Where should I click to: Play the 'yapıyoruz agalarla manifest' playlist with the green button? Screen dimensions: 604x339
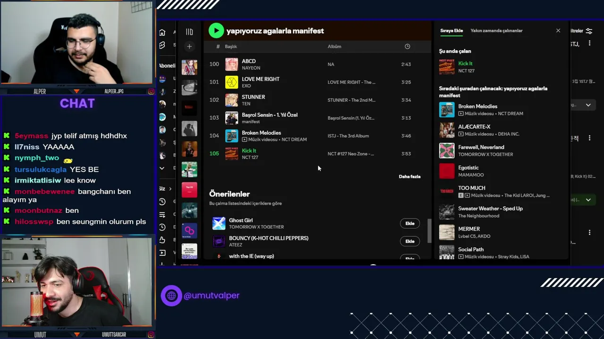click(216, 31)
